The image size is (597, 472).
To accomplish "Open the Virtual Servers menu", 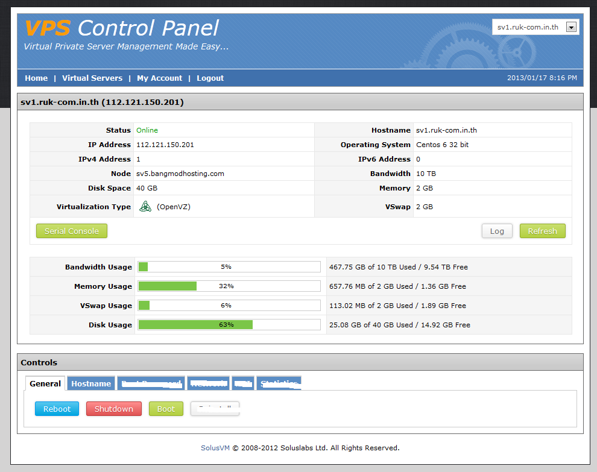I will coord(92,78).
